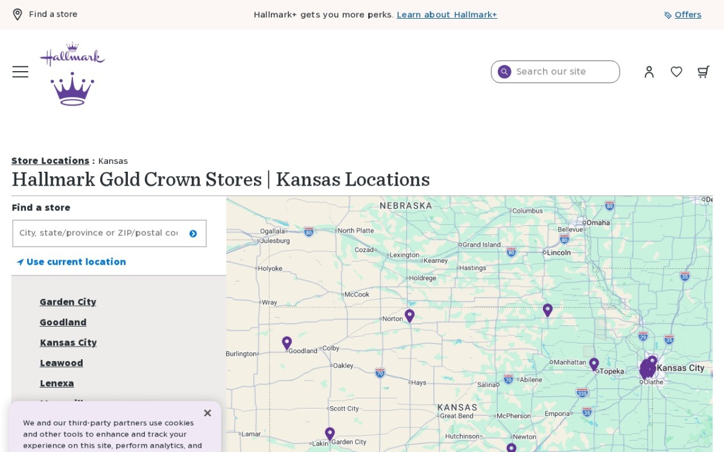
Task: Click the Hallmark crown logo
Action: click(x=72, y=74)
